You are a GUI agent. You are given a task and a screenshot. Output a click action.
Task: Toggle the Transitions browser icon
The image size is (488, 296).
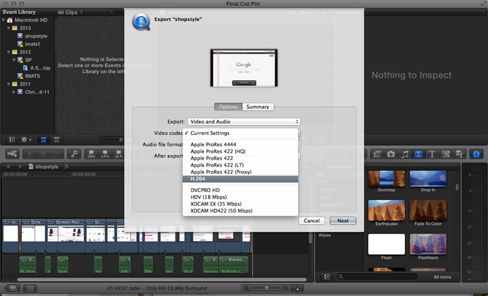(418, 154)
